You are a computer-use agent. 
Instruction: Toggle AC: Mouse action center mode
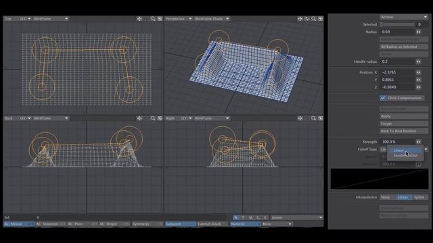click(x=19, y=224)
